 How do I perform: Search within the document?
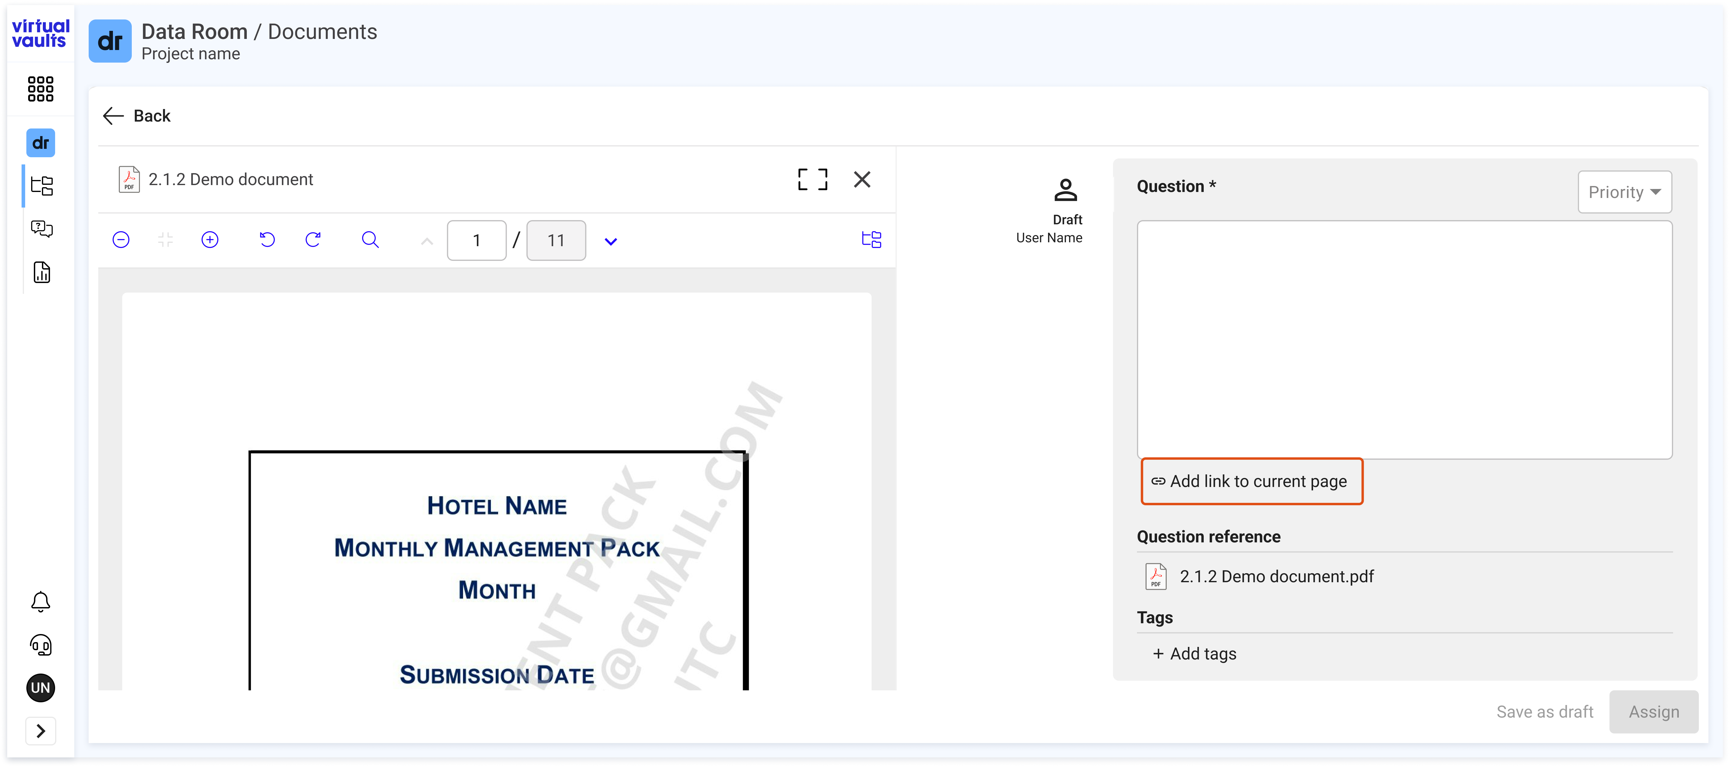[370, 240]
